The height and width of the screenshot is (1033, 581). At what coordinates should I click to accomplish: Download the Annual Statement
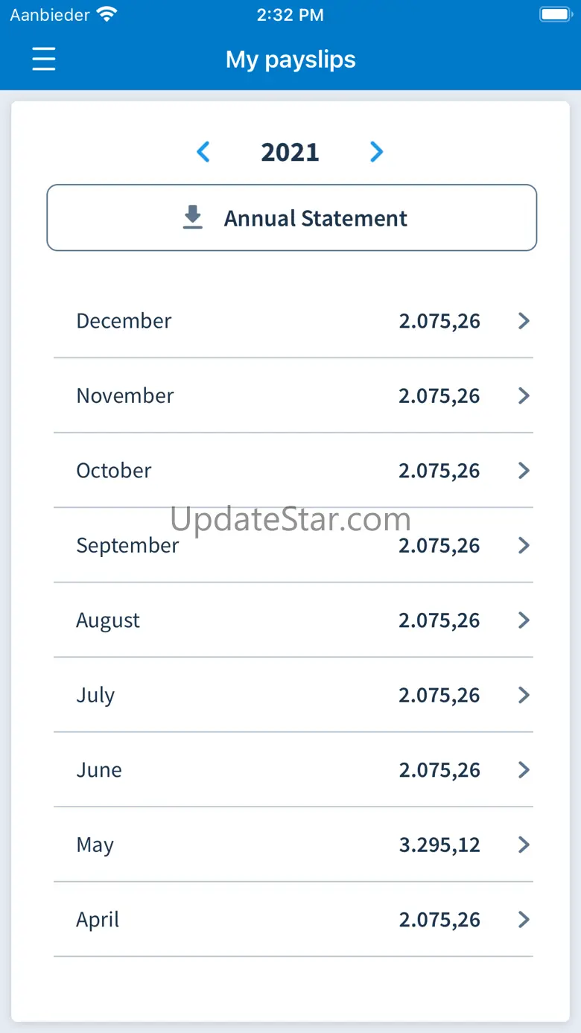tap(292, 217)
